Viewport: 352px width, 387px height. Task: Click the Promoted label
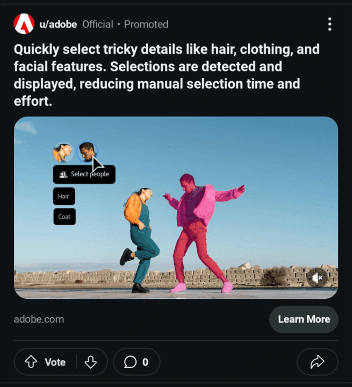pyautogui.click(x=146, y=24)
